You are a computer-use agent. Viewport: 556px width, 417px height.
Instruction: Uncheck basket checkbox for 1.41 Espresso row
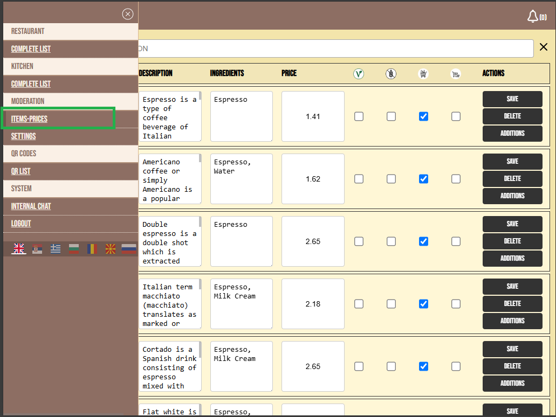pyautogui.click(x=423, y=116)
